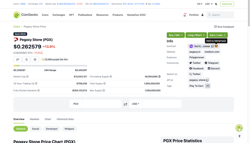Image resolution: width=250 pixels, height=143 pixels.
Task: Open the EN language dropdown
Action: 200,4
